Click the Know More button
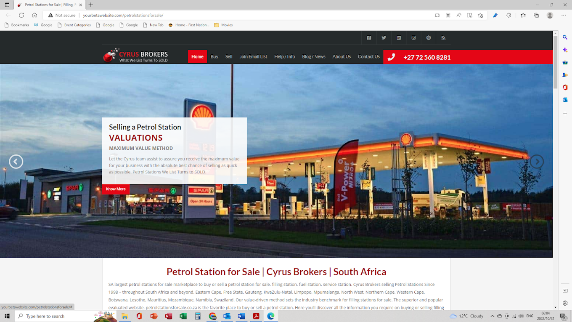The image size is (572, 322). 116,189
